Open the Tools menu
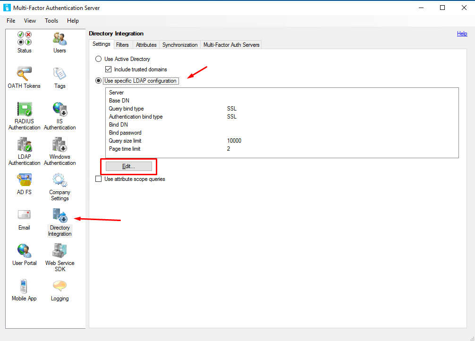 point(51,21)
